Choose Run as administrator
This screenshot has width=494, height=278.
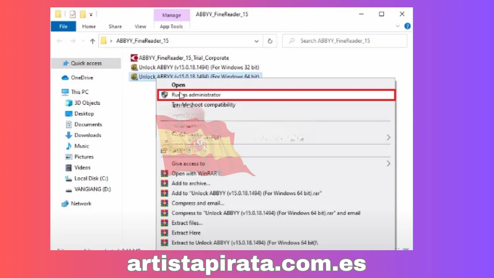276,95
